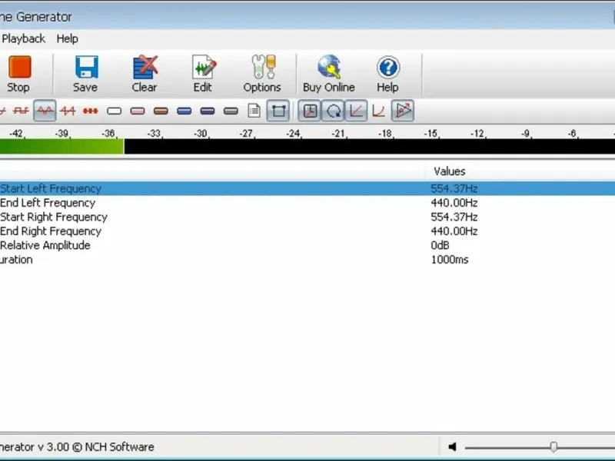The image size is (615, 461).
Task: Select the sawtooth wave waveform
Action: (68, 111)
